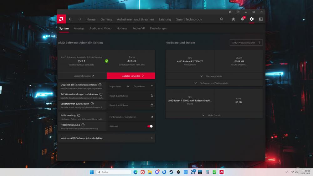The image size is (313, 176).
Task: Click reset icon for Werkseinstellungen zurücksetzen
Action: 152,96
